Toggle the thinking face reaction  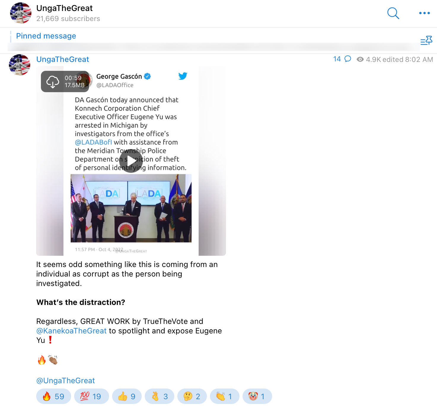[192, 397]
